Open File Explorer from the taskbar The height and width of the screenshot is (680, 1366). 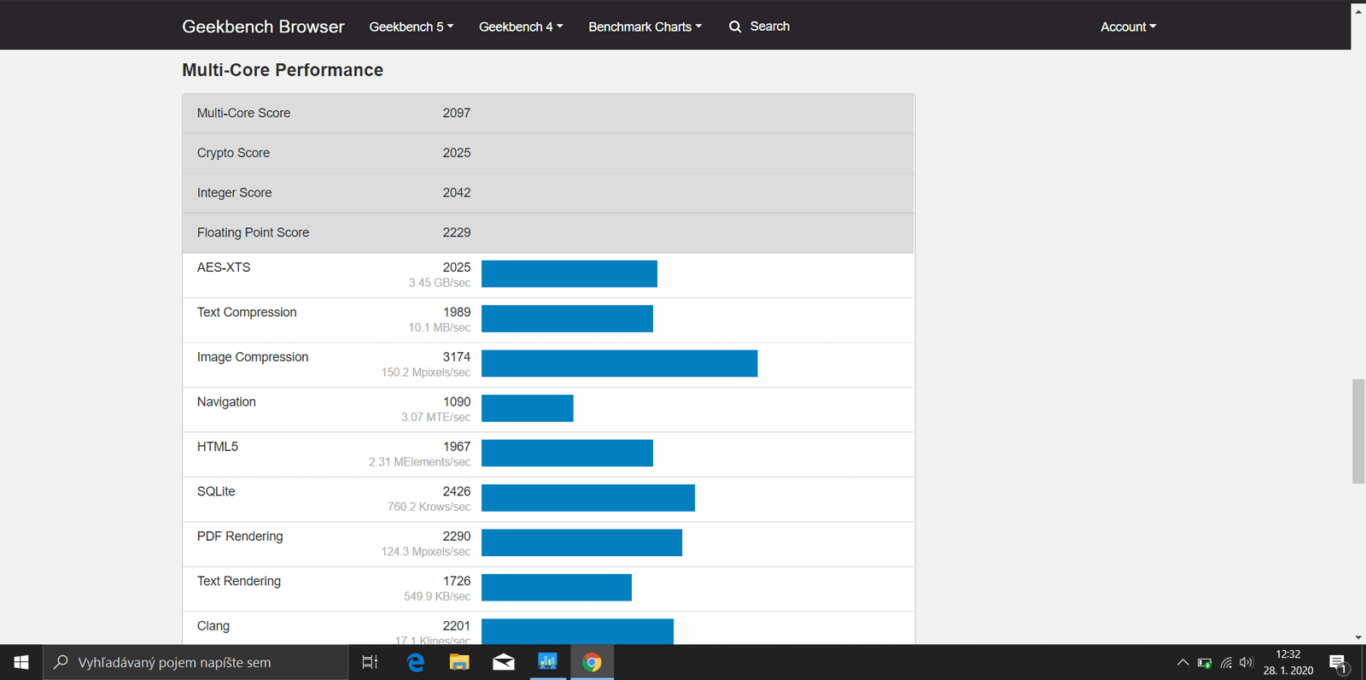[459, 662]
